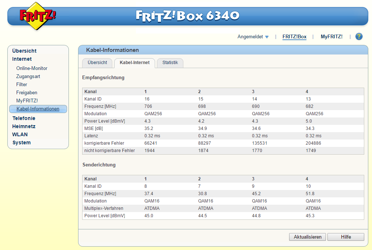372x250 pixels.
Task: Click nicht korrigierbare Fehler value 1770
Action: [257, 150]
